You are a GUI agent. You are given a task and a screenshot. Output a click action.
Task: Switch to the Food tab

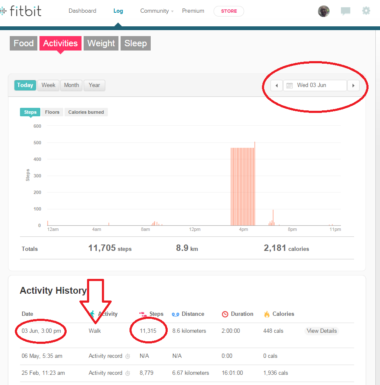[x=23, y=43]
